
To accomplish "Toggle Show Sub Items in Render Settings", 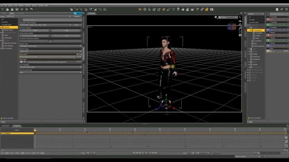I will [x=7, y=118].
